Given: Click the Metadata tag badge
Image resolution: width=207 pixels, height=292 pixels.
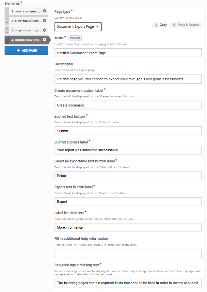Looking at the screenshot, I should [75, 38].
